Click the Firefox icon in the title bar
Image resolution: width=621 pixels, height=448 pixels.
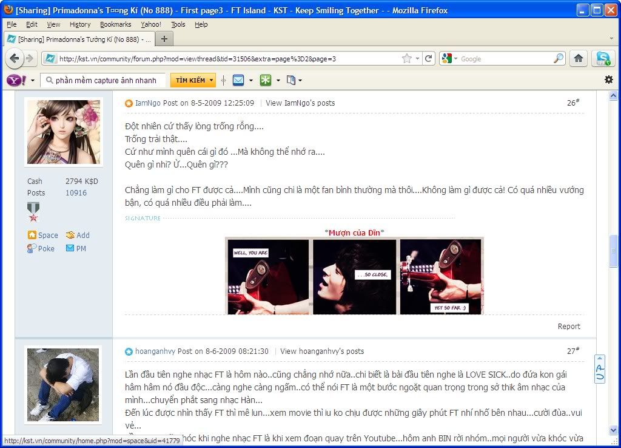[x=8, y=9]
